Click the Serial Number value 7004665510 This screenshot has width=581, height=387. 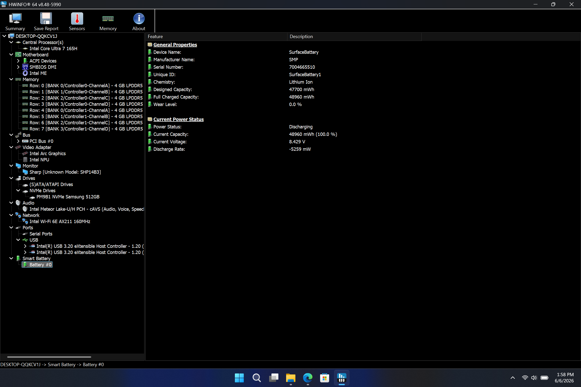(302, 67)
